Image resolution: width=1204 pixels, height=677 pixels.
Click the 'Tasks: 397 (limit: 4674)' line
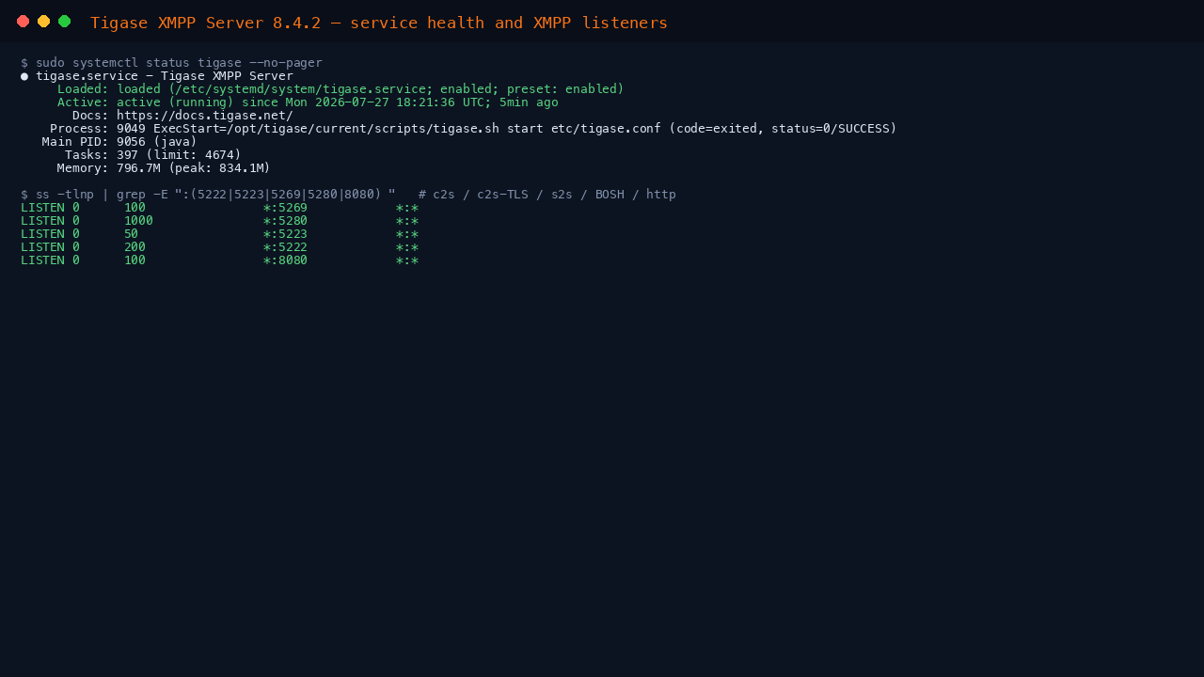(x=153, y=155)
